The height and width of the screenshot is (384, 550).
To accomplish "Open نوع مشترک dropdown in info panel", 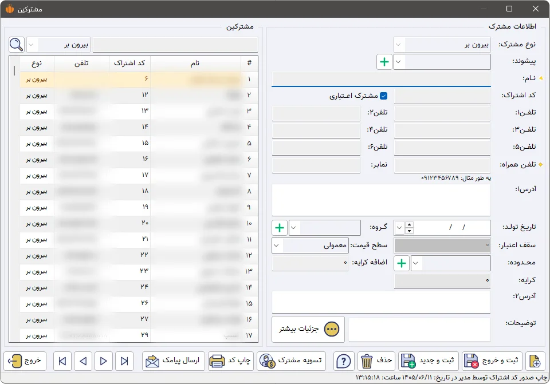I will click(399, 45).
